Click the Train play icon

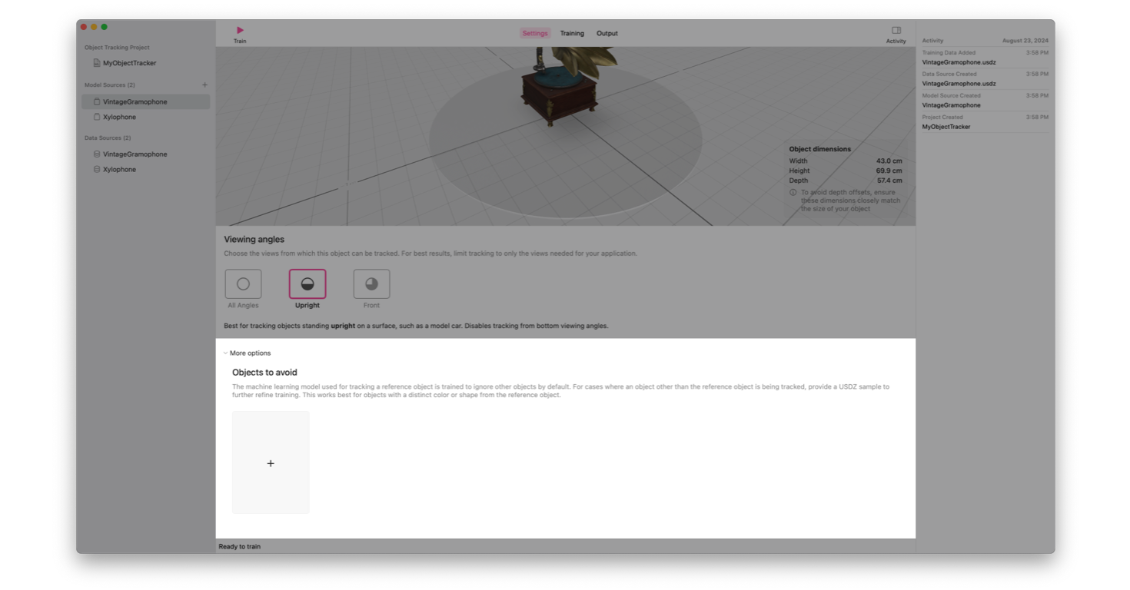pos(240,31)
